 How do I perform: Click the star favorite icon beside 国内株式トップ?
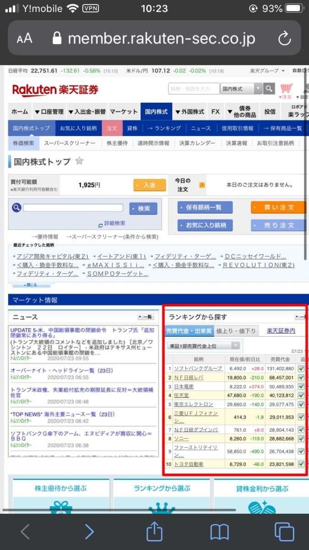(79, 161)
